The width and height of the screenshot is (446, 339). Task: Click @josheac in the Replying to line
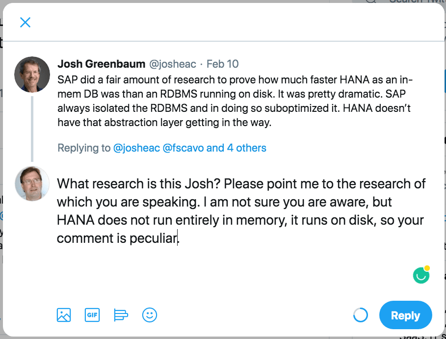[x=136, y=148]
